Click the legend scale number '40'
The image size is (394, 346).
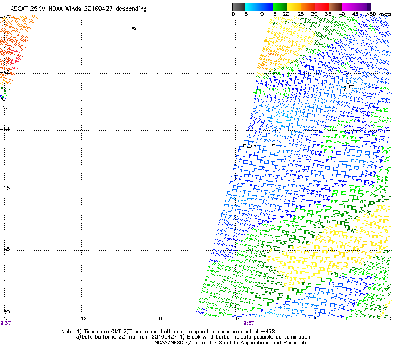342,14
